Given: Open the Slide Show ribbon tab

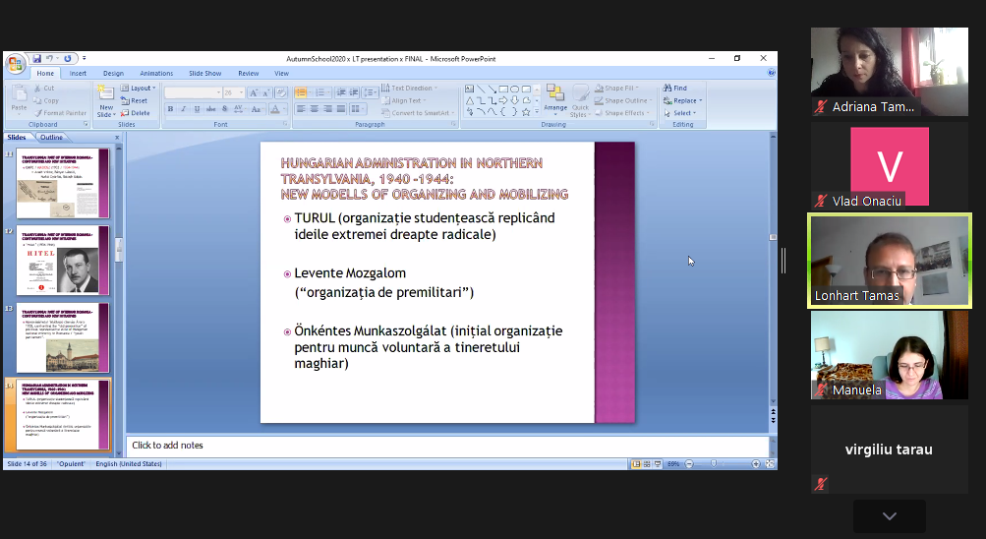Looking at the screenshot, I should (205, 74).
